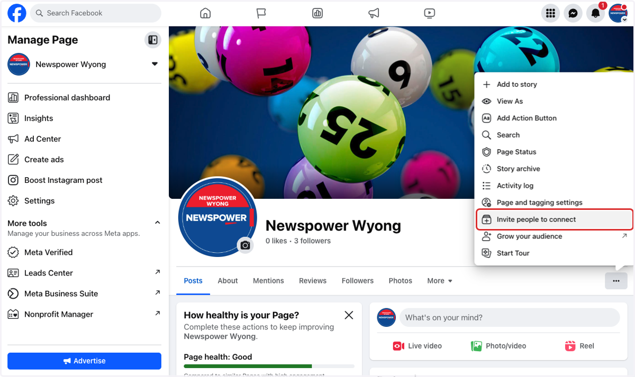Screen dimensions: 635x377
Task: Click the page avatar beside post composer
Action: point(386,318)
